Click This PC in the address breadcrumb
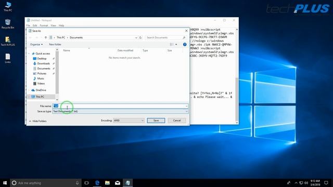This screenshot has height=187, width=333. 61,37
